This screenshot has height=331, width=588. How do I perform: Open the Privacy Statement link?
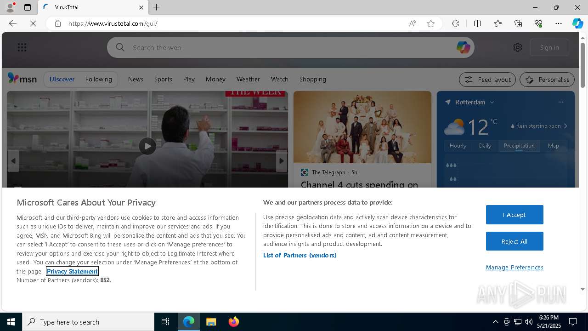(x=72, y=271)
